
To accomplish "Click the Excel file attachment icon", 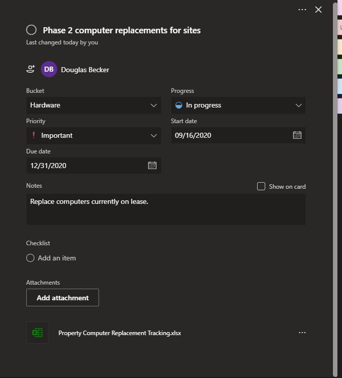I will (37, 333).
